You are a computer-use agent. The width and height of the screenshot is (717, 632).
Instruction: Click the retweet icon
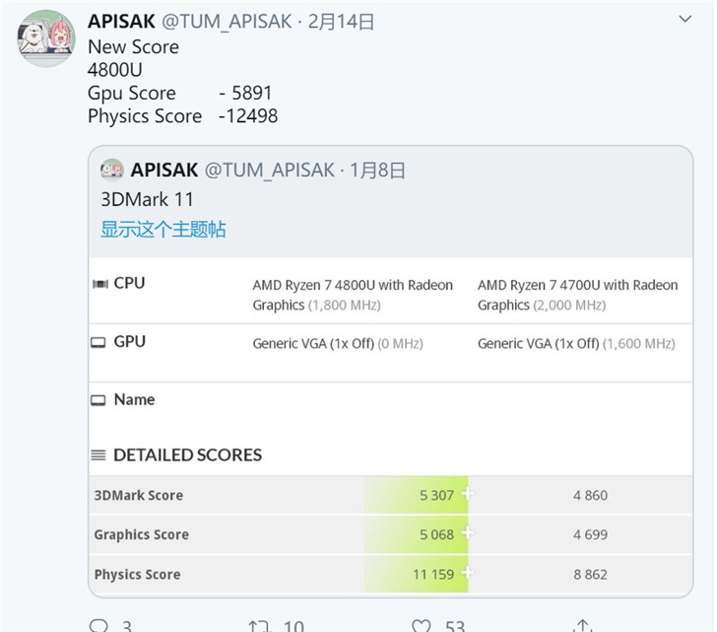point(260,625)
